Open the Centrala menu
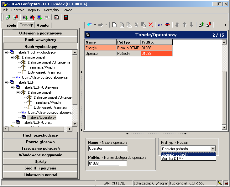 [18, 10]
